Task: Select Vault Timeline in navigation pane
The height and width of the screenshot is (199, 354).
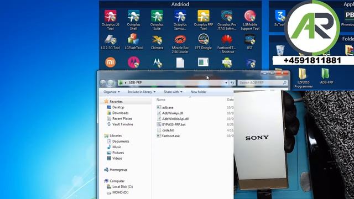Action: coord(122,124)
